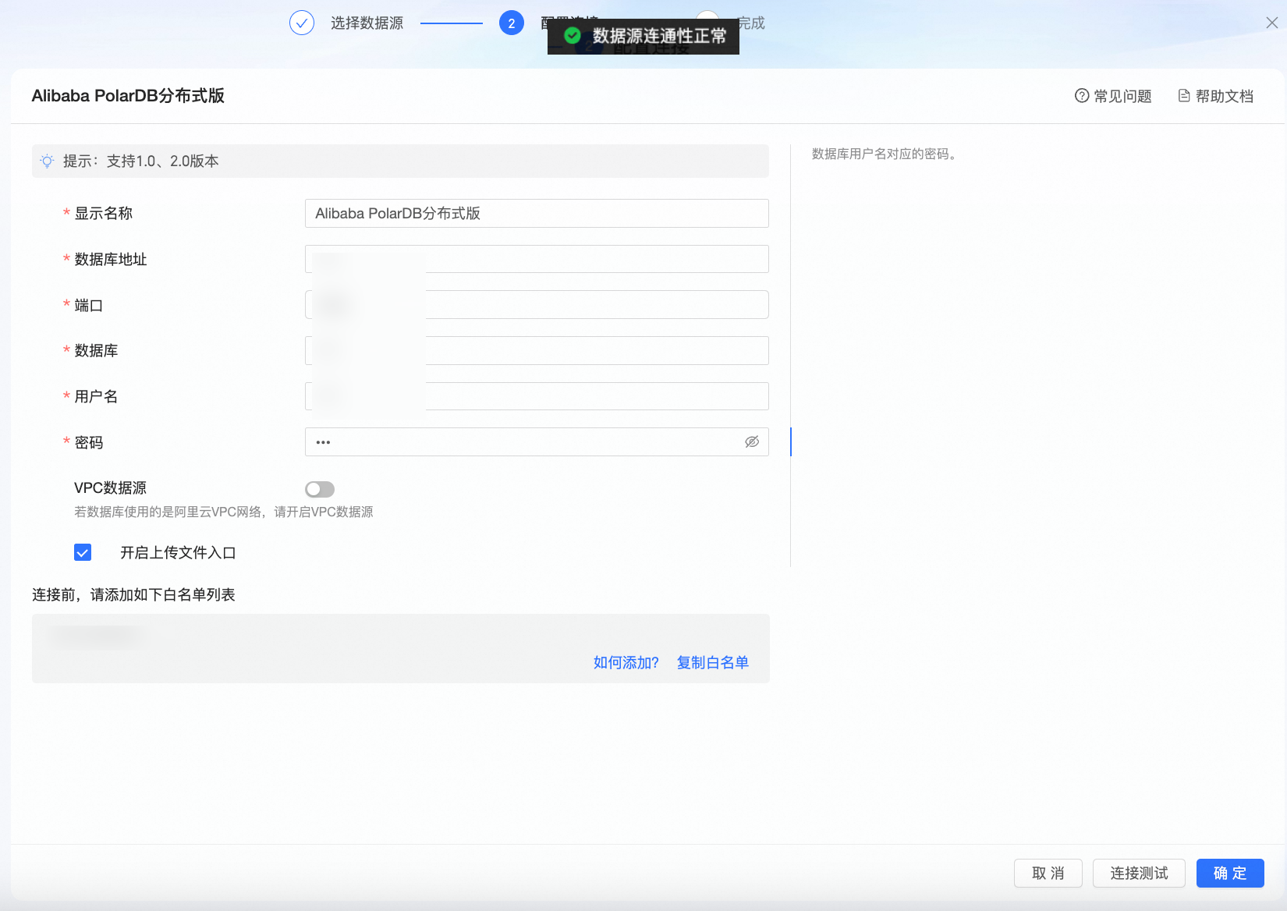This screenshot has height=911, width=1287.
Task: Click the 选择数据源 step label
Action: click(x=367, y=23)
